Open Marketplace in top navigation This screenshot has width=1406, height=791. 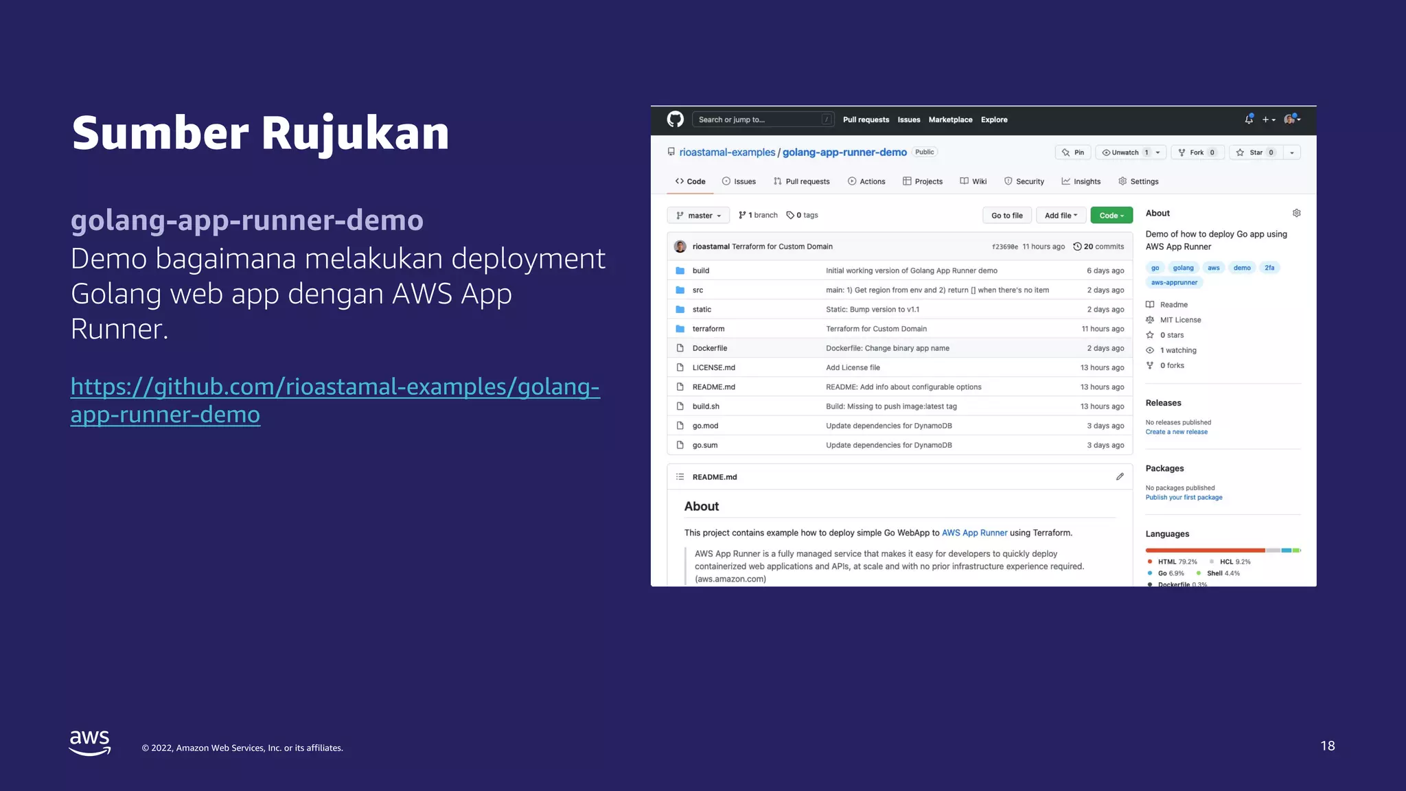[950, 119]
